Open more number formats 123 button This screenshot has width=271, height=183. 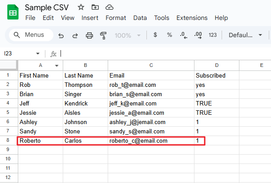tap(213, 35)
